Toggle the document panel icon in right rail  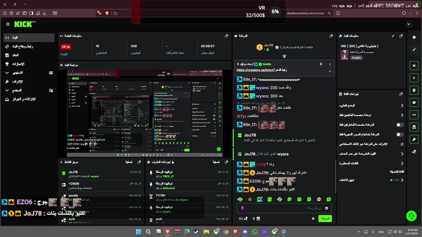(414, 90)
